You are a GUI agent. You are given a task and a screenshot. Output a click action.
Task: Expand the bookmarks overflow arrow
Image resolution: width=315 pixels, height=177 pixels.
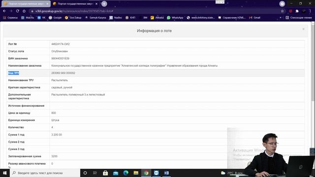[281, 18]
